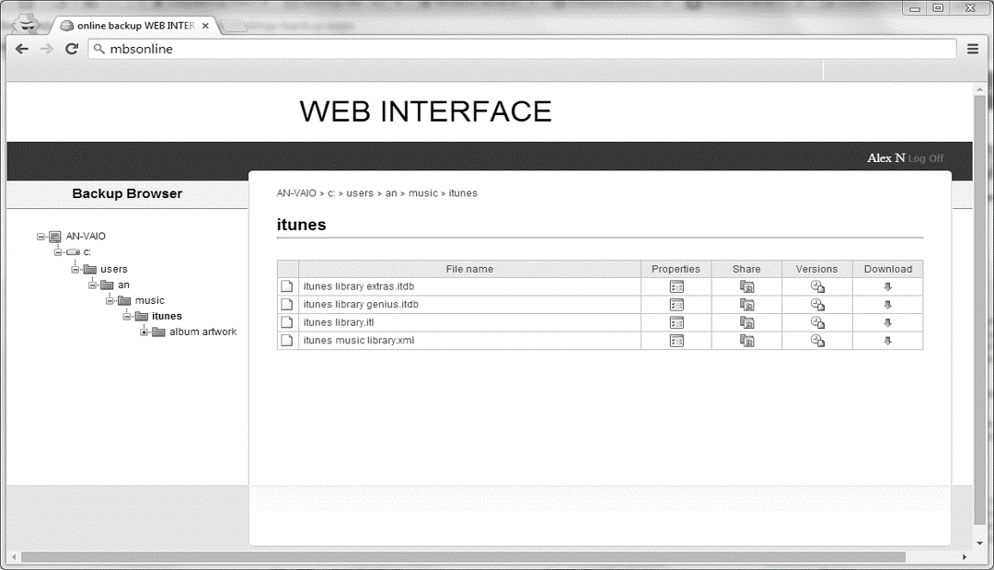Share the itunes library genius.itdb file

(746, 305)
